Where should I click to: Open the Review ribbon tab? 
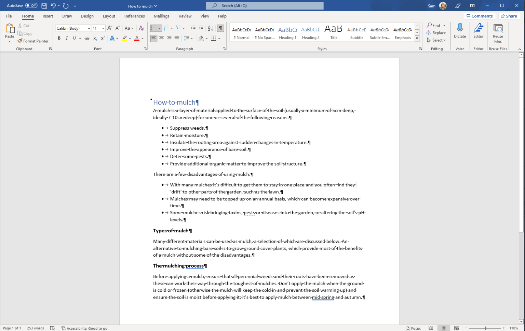click(x=185, y=16)
